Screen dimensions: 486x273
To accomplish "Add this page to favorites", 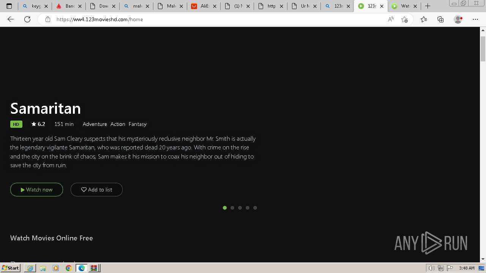I will coord(404,19).
